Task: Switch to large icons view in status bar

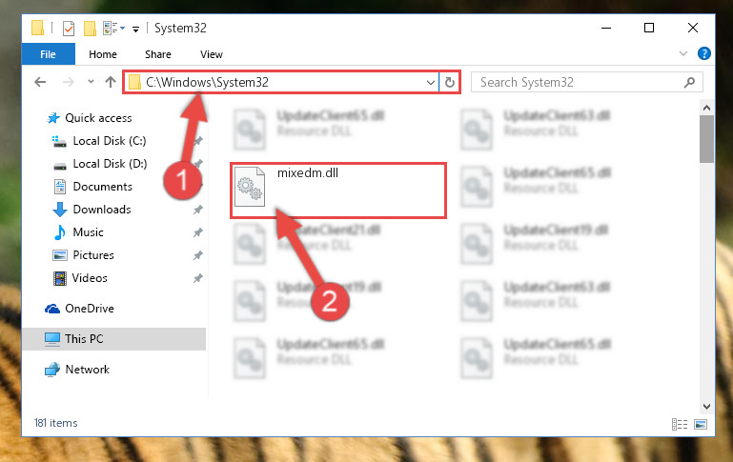Action: [701, 424]
